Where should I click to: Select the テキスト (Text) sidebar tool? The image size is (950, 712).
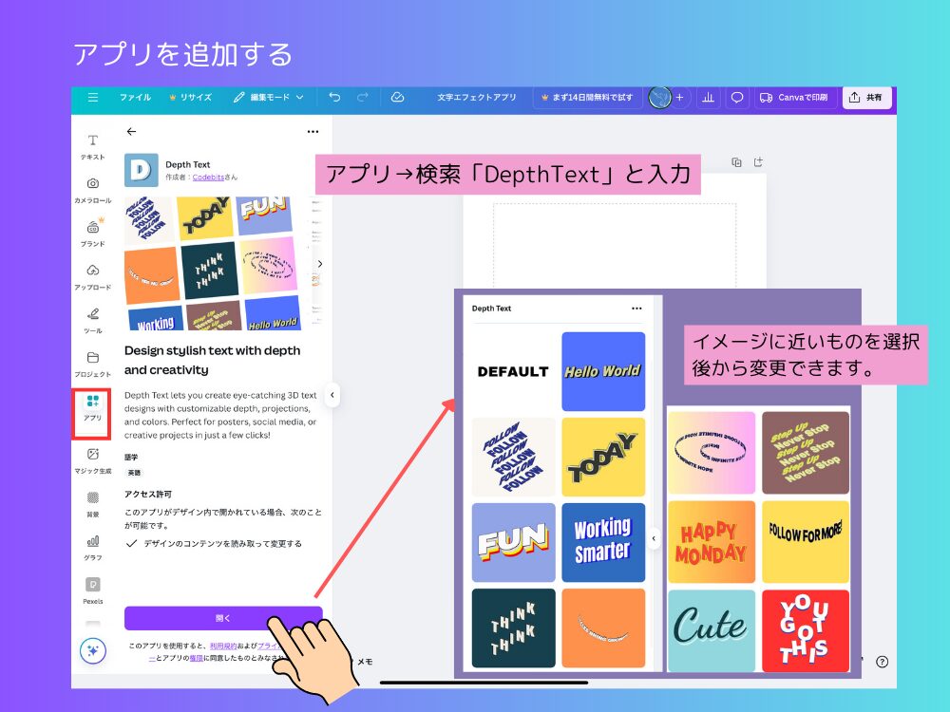coord(93,146)
